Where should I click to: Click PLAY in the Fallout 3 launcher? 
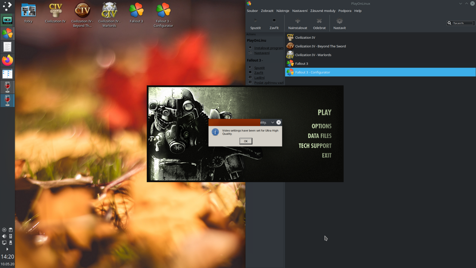324,113
